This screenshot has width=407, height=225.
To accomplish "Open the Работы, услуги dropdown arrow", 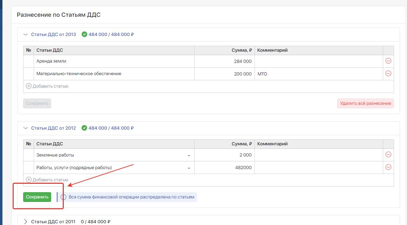I will [189, 168].
